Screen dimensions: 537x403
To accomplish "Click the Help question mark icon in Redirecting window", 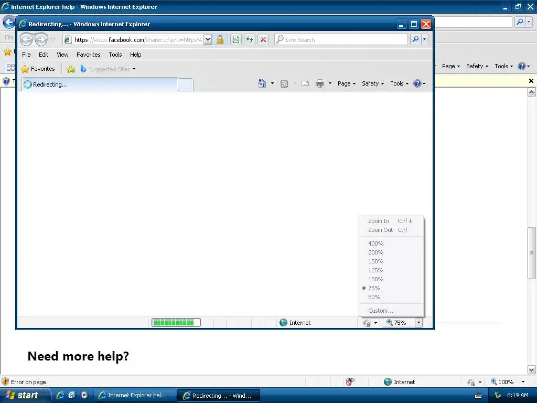I will click(417, 83).
